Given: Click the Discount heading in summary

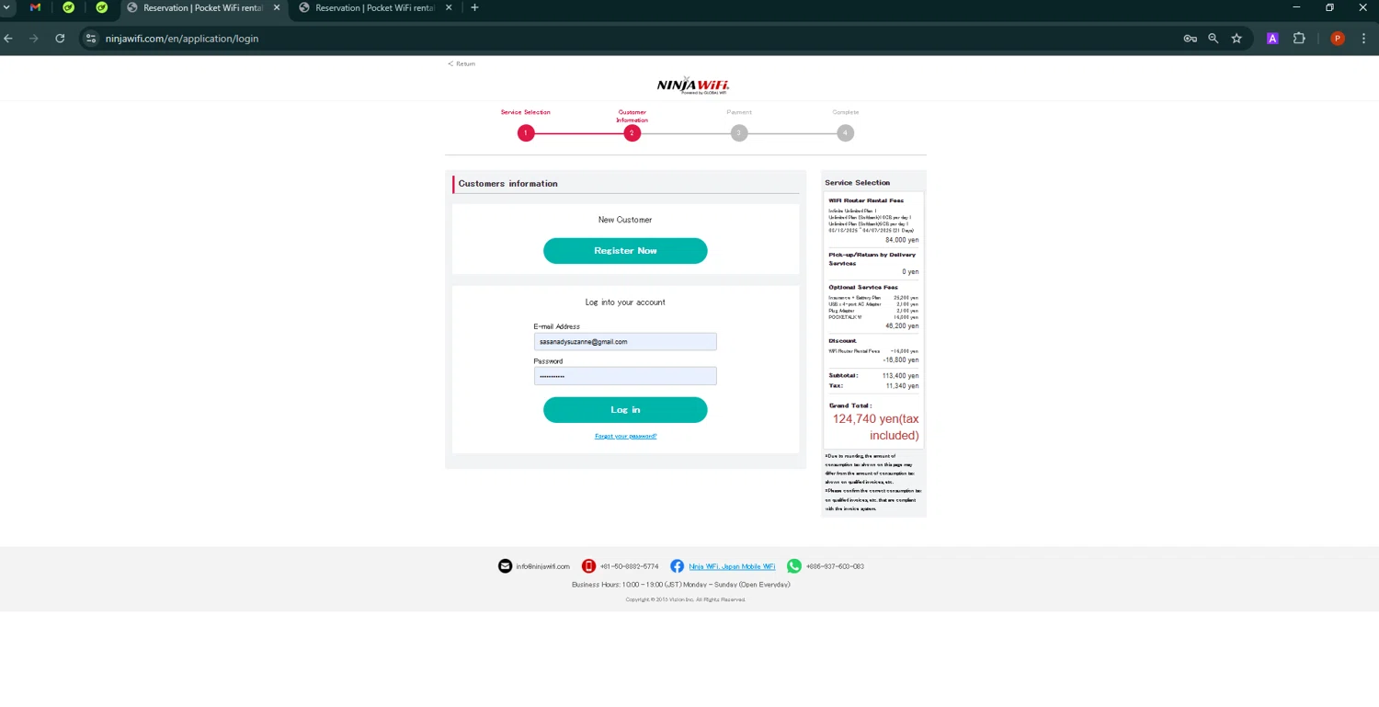Looking at the screenshot, I should click(x=842, y=341).
